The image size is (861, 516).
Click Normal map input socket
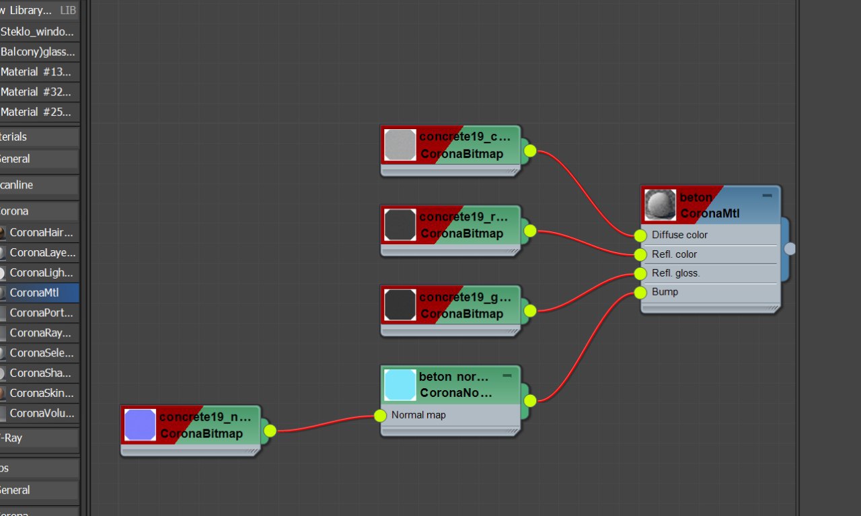(380, 415)
